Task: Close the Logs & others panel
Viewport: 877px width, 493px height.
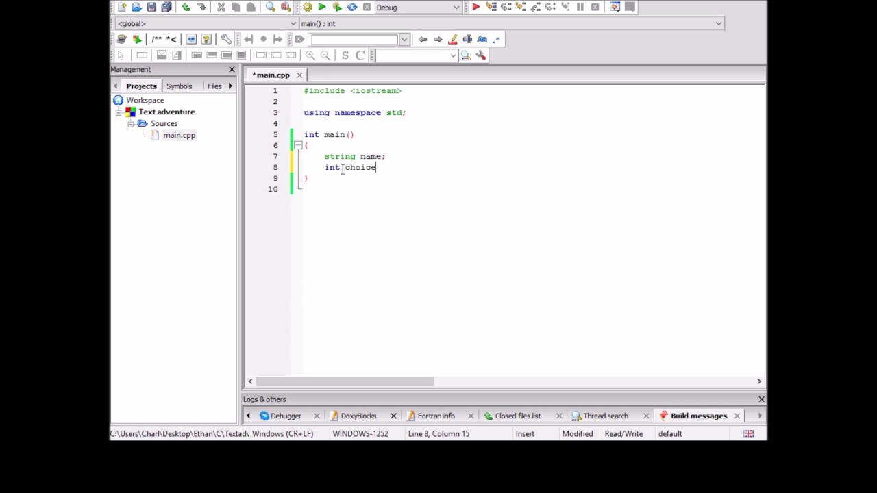Action: 761,399
